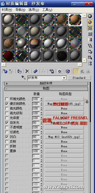Click the 置换 None map button
Image resolution: width=95 pixels, height=193 pixels.
64,151
